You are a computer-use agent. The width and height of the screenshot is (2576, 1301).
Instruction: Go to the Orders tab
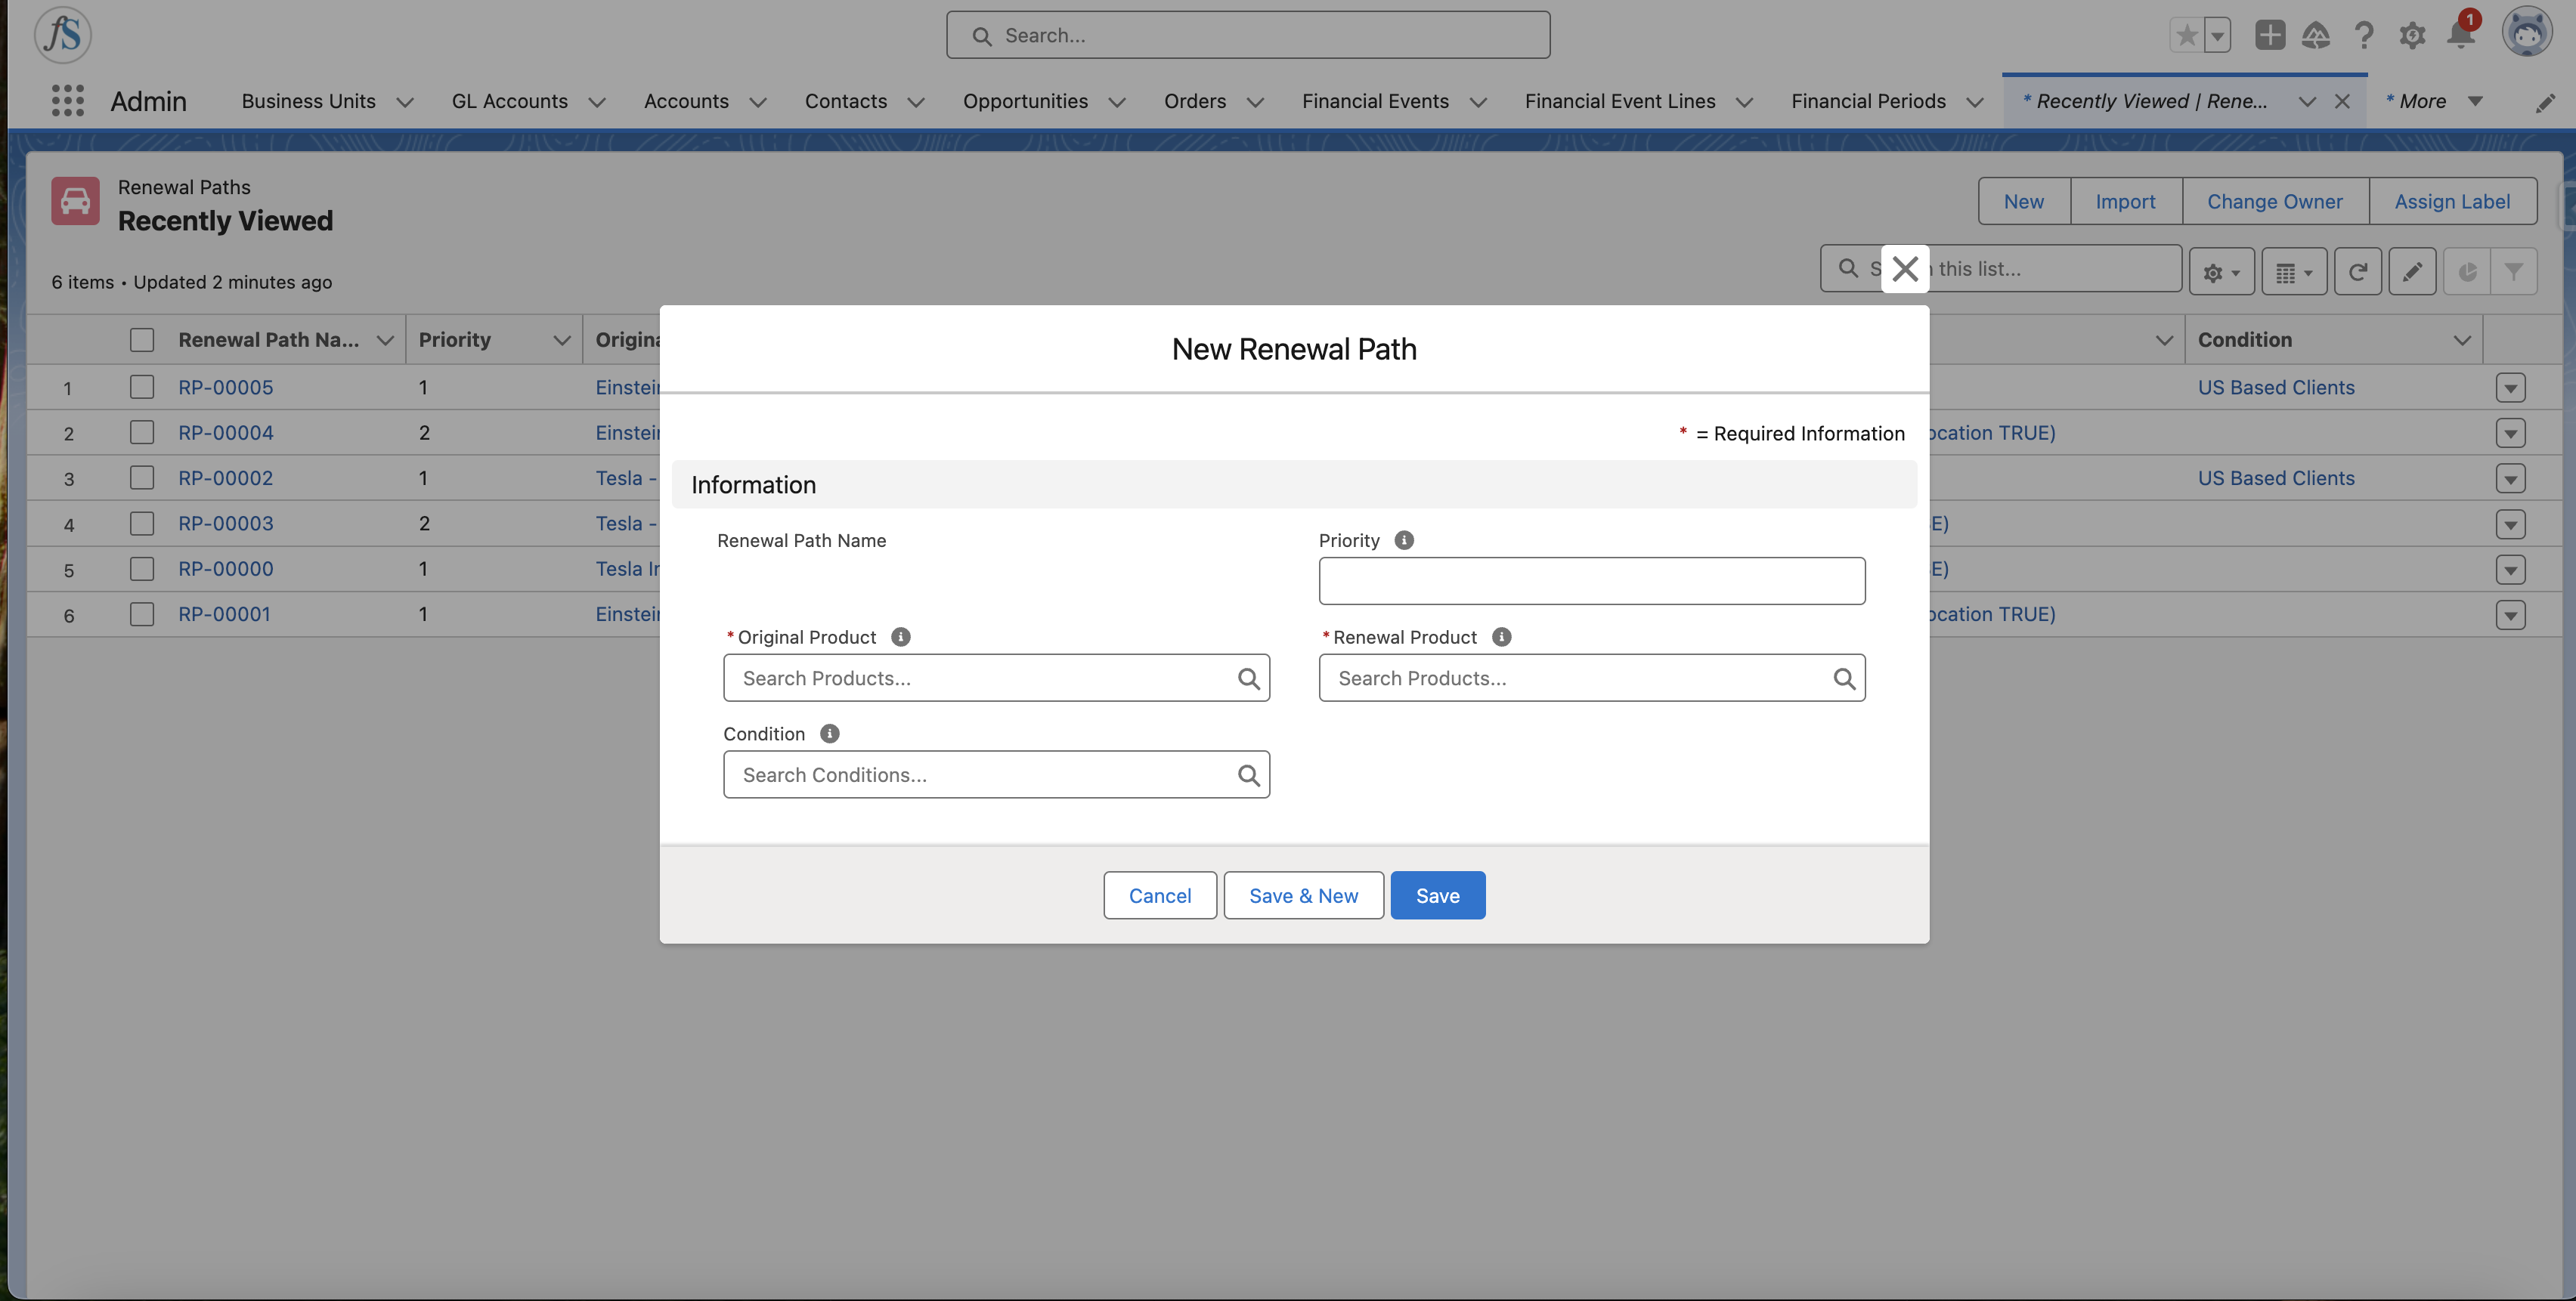pyautogui.click(x=1194, y=102)
